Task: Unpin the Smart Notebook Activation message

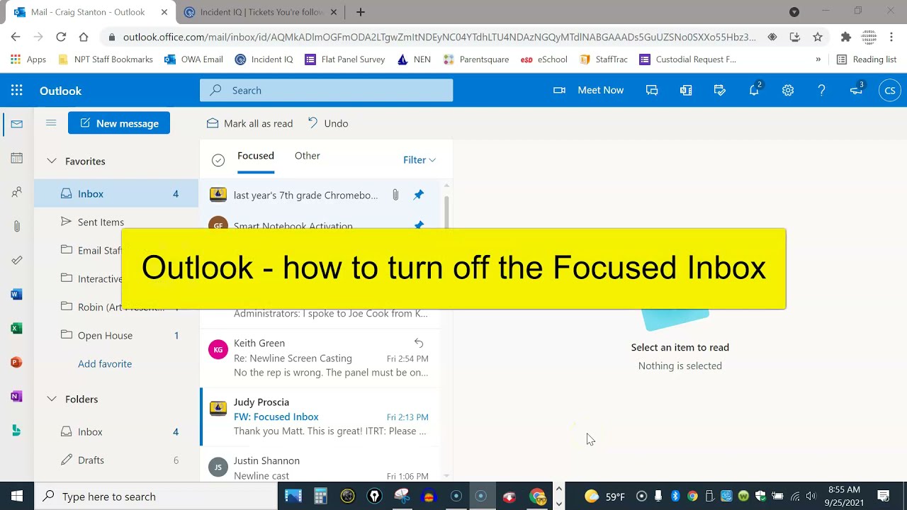Action: click(x=419, y=225)
